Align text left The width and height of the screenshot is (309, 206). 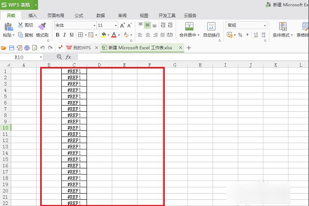click(x=140, y=35)
